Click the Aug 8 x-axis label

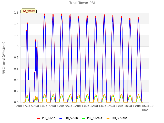(x=54, y=106)
